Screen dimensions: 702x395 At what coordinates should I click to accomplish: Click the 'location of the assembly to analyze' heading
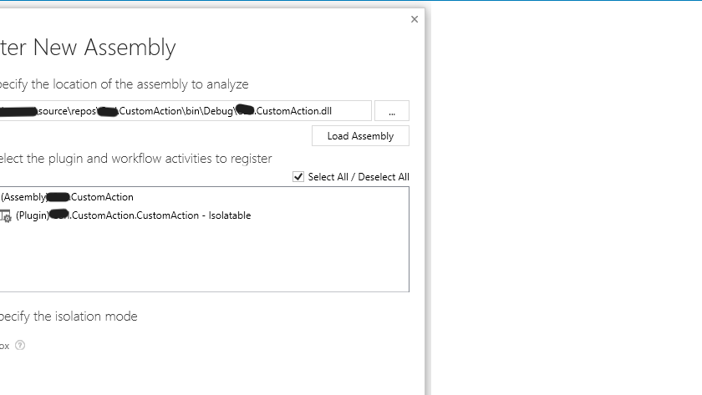pos(124,84)
